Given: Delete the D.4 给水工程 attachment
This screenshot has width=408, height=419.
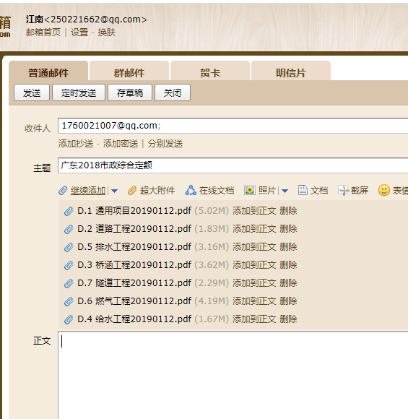Looking at the screenshot, I should pyautogui.click(x=288, y=319).
